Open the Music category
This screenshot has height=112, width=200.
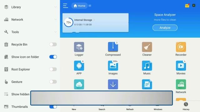pyautogui.click(x=147, y=68)
